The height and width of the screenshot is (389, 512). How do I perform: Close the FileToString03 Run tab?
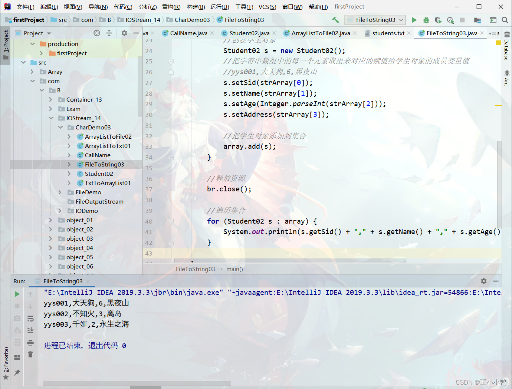(x=88, y=281)
